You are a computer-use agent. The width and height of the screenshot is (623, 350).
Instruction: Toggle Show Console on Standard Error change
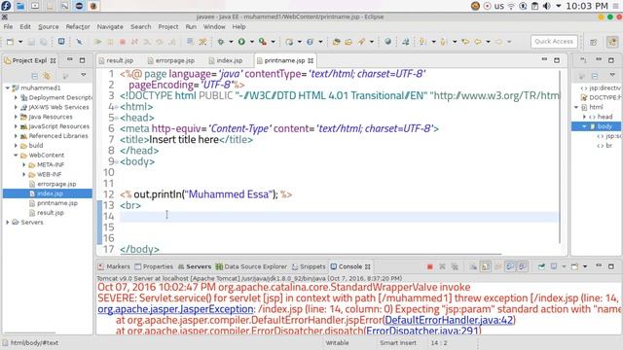(x=523, y=266)
